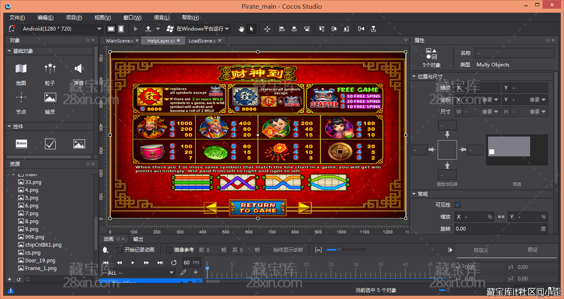Open the View (视图) menu
The image size is (564, 299).
point(103,17)
